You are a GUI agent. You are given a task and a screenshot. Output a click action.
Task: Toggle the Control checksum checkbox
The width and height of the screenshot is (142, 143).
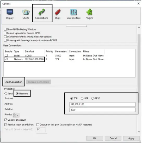(x=6, y=120)
